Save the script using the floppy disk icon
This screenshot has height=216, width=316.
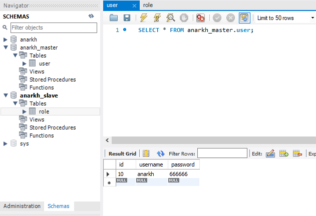127,18
